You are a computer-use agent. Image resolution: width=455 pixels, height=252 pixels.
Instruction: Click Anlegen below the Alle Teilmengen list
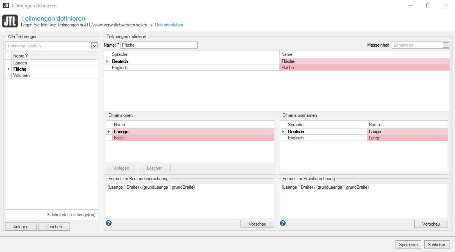21,227
